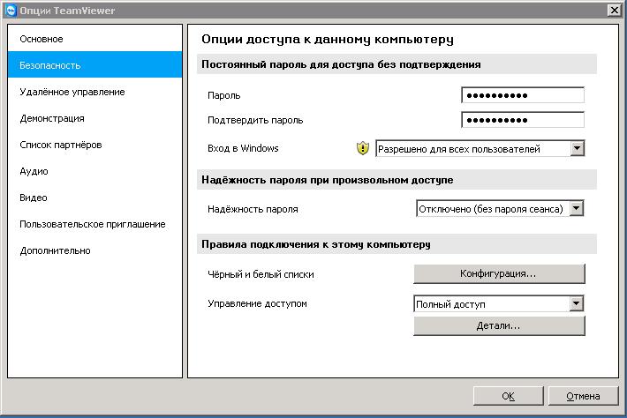
Task: Open the Дополнительно section
Action: click(94, 250)
